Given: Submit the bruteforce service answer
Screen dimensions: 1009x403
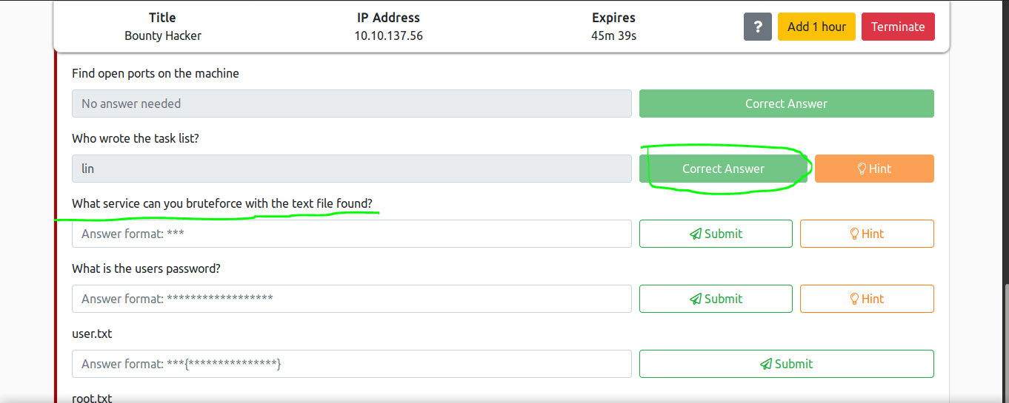Looking at the screenshot, I should click(x=716, y=234).
